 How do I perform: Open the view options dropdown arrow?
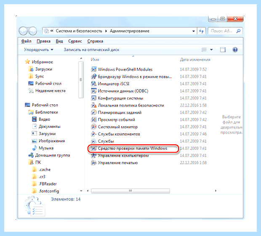pyautogui.click(x=211, y=50)
